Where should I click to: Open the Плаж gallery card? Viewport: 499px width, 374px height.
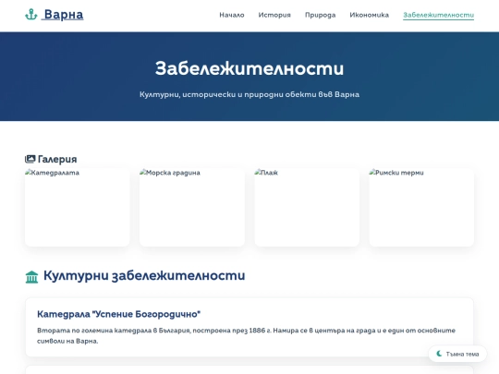point(307,208)
